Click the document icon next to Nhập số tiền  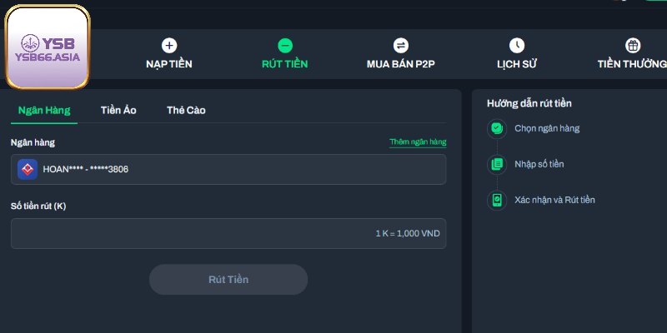(x=497, y=164)
